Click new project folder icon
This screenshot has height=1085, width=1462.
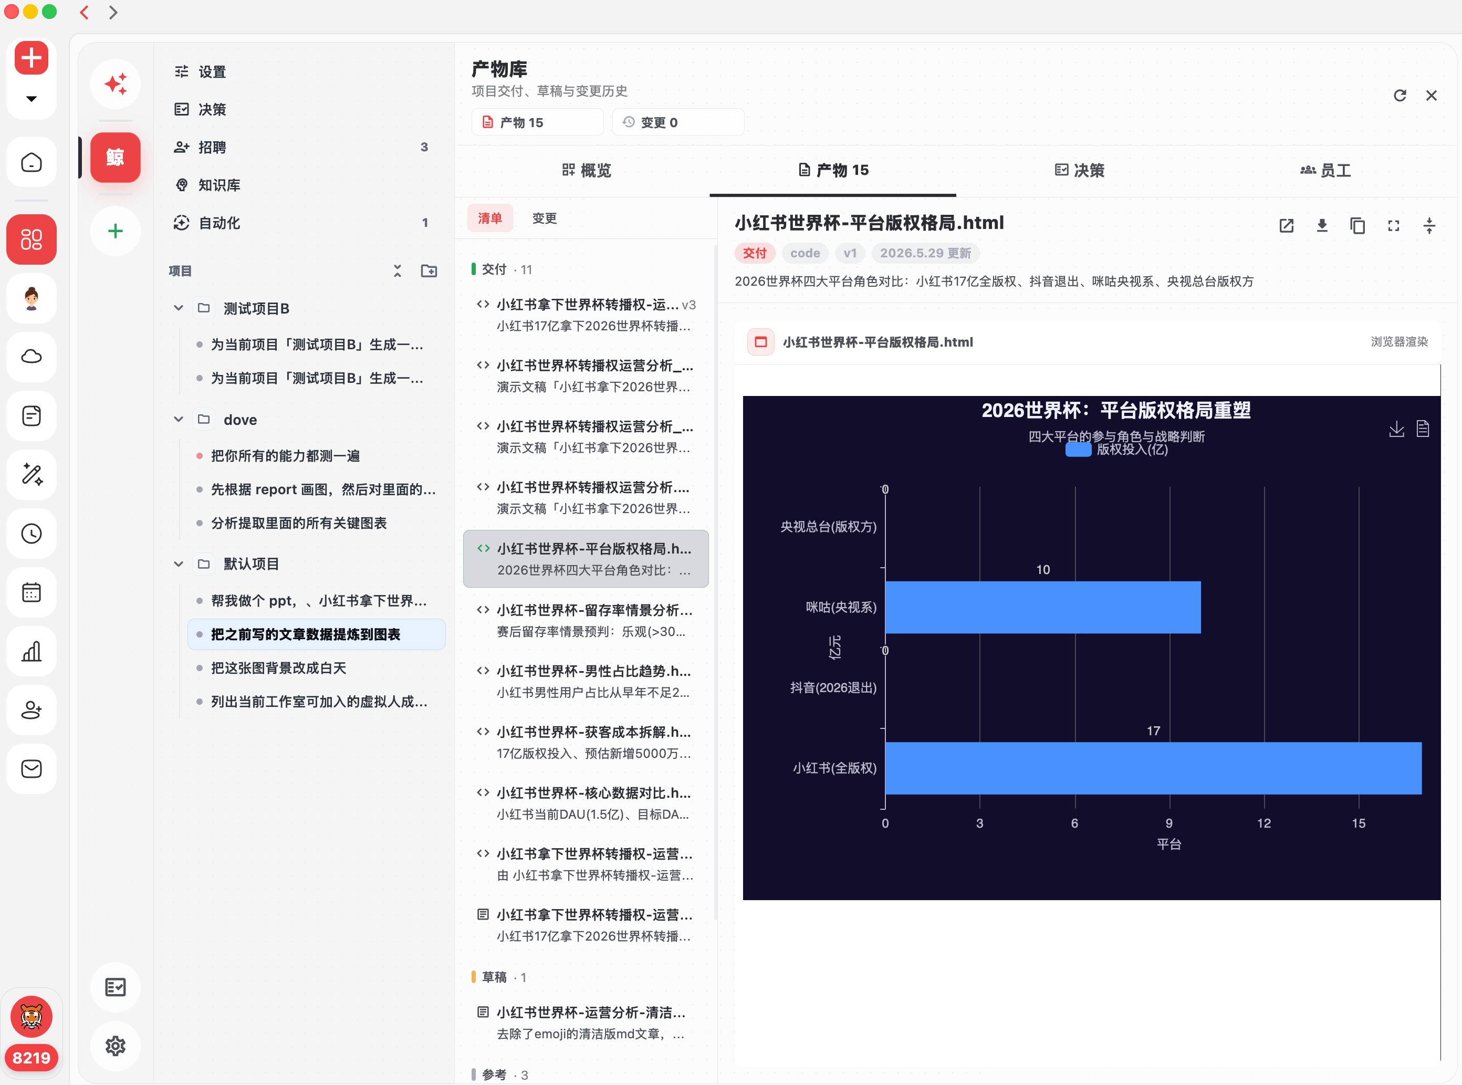click(429, 270)
